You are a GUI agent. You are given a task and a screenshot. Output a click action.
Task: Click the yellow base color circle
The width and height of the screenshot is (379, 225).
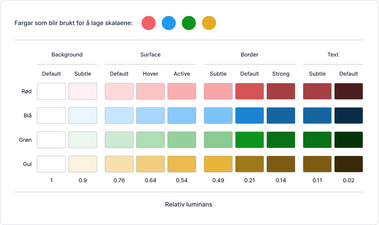pyautogui.click(x=209, y=23)
